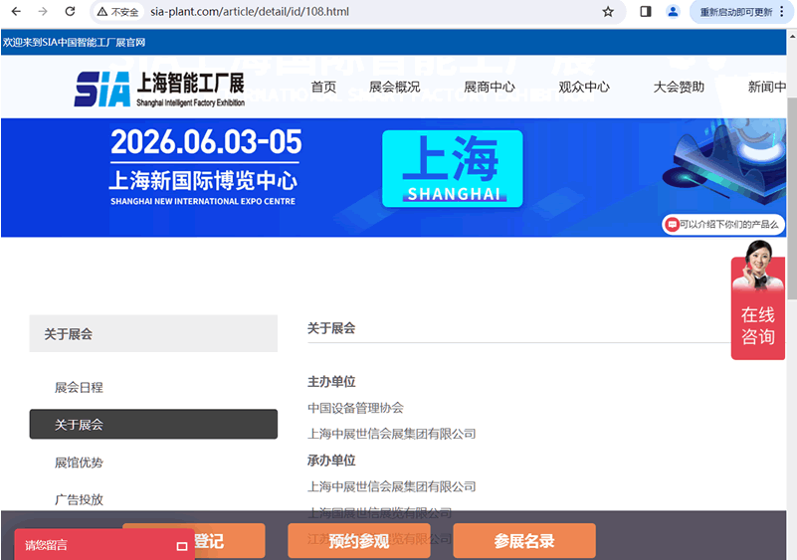This screenshot has width=797, height=560.
Task: Open the Chrome profile avatar
Action: (674, 12)
